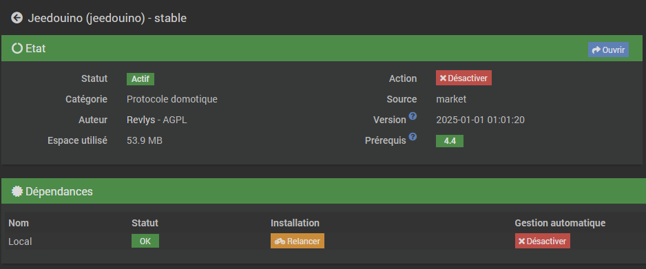The width and height of the screenshot is (646, 269).
Task: Select the Local dependency row name
Action: [20, 241]
